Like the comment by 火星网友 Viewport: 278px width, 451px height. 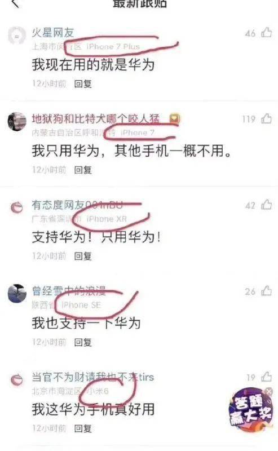(267, 32)
